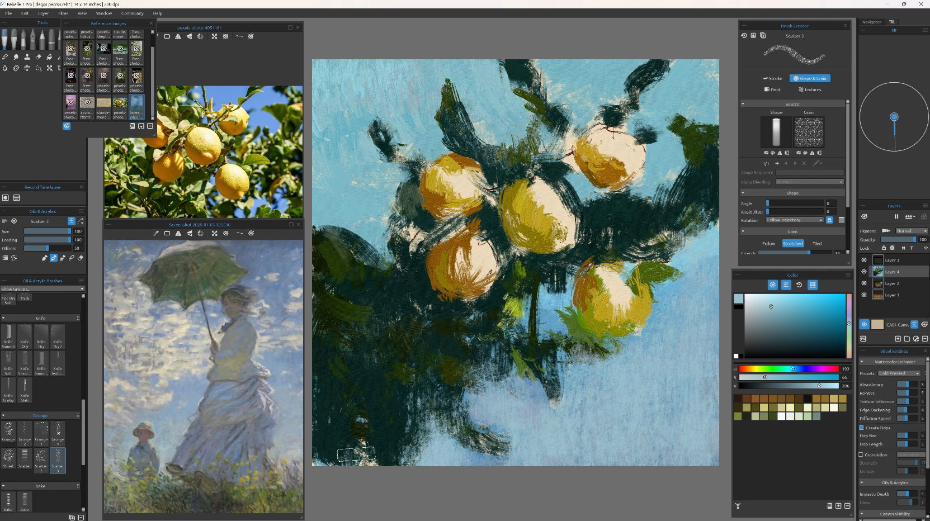Select the lemon photo reference thumbnail
Viewport: 930px width, 521px height.
(120, 107)
